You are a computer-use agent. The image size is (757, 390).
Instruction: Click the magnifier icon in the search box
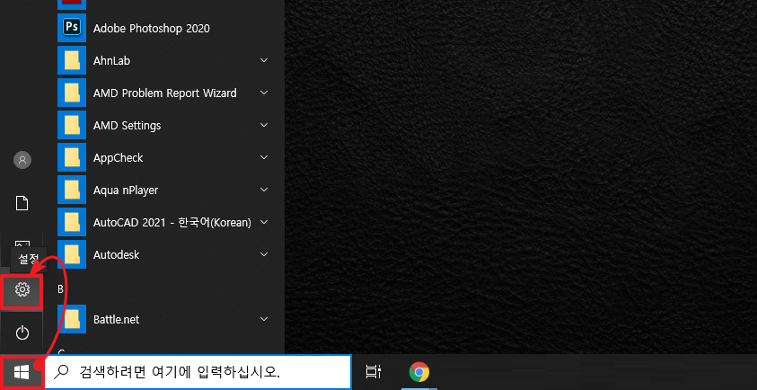point(62,372)
